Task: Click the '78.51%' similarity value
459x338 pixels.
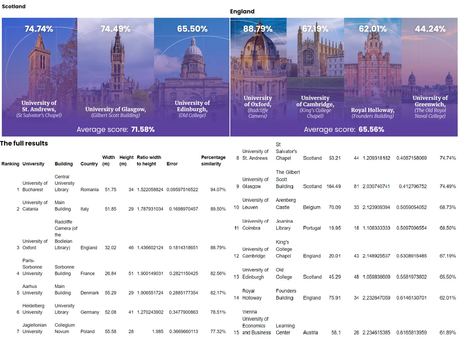Action: click(218, 312)
